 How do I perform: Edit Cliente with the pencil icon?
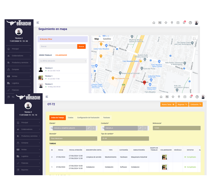89,128
